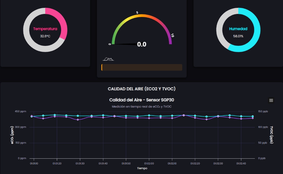The width and height of the screenshot is (283, 174).
Task: Click the Tiempo axis label
Action: tap(142, 168)
